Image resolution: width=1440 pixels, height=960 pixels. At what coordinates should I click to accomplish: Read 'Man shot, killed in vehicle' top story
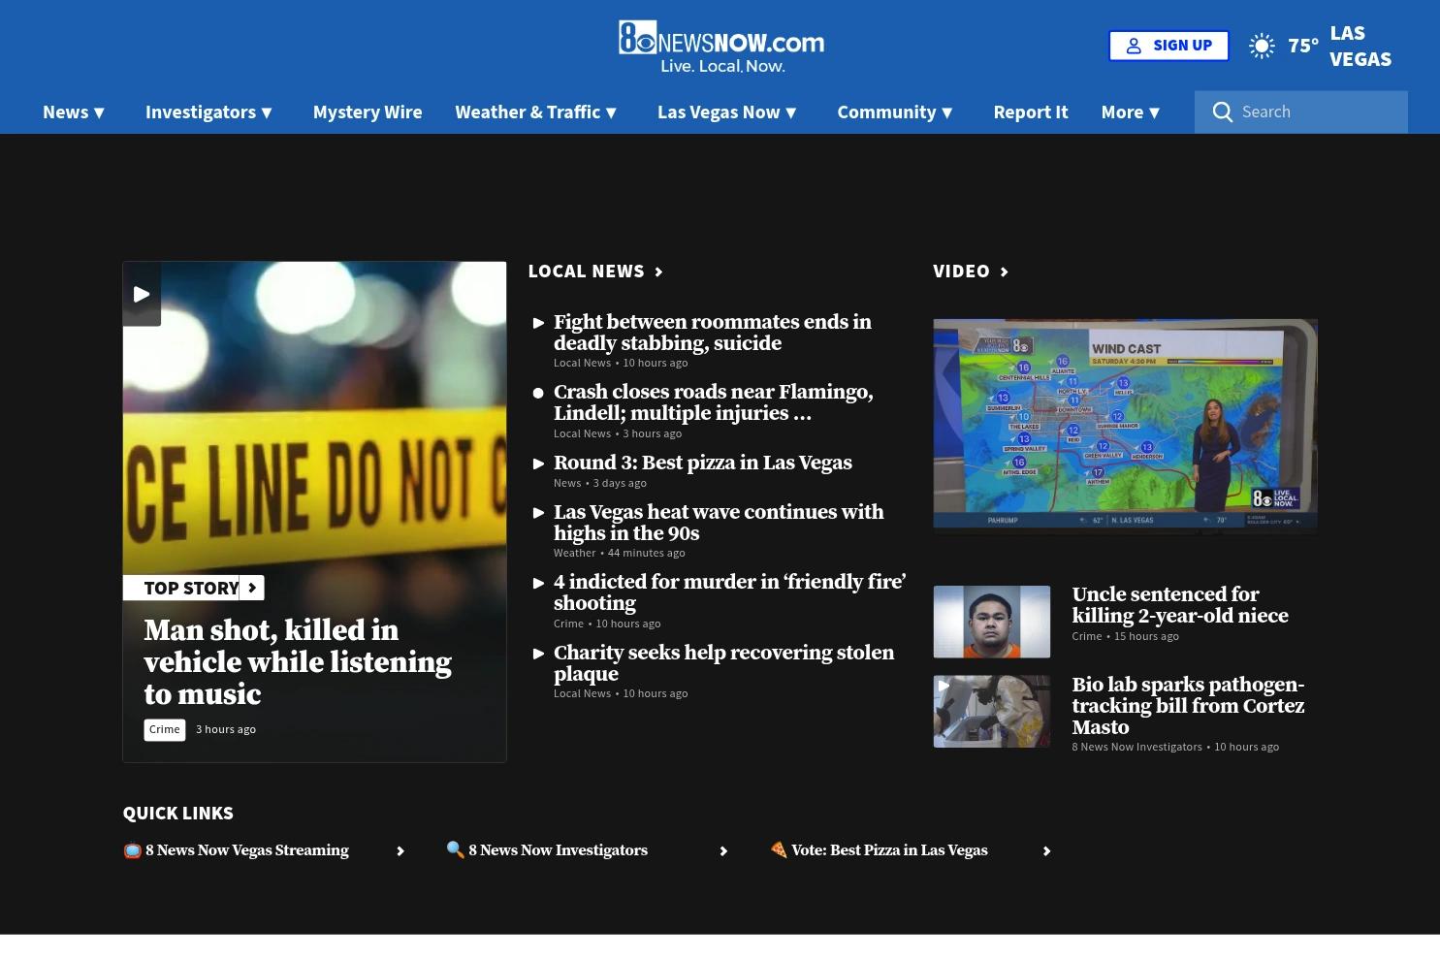[298, 663]
